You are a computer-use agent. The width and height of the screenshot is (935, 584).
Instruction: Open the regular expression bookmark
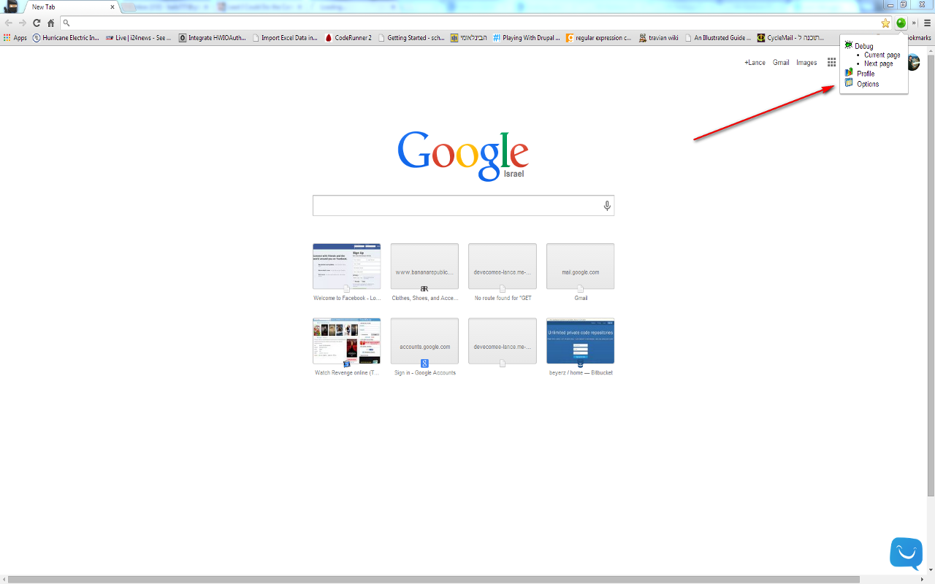599,38
